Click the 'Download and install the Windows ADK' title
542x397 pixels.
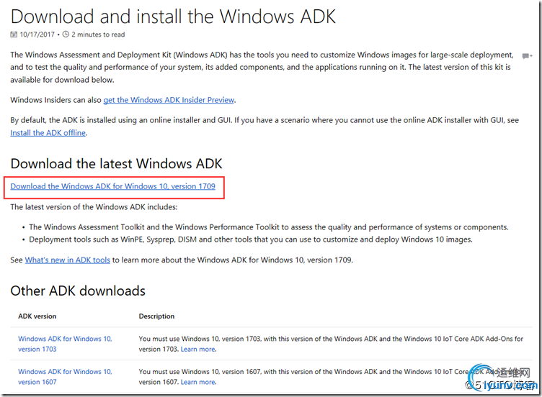(x=173, y=17)
